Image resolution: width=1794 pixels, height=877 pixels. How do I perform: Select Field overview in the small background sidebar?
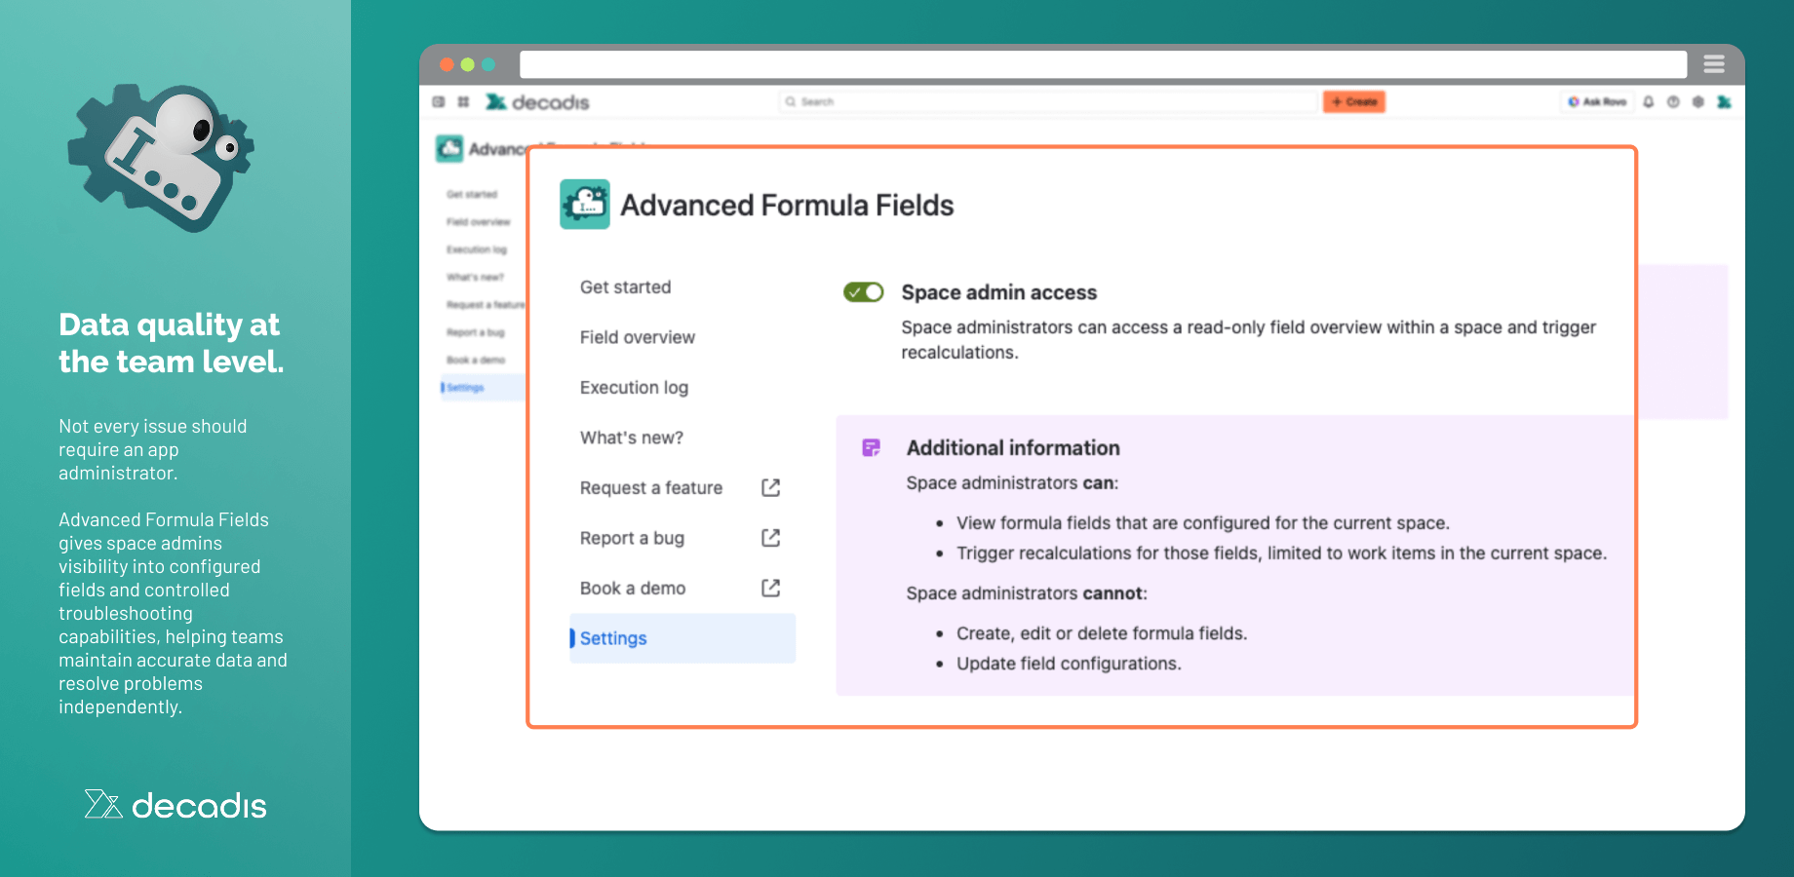(479, 222)
